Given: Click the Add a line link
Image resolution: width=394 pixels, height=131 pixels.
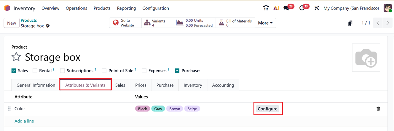Looking at the screenshot, I should point(24,121).
